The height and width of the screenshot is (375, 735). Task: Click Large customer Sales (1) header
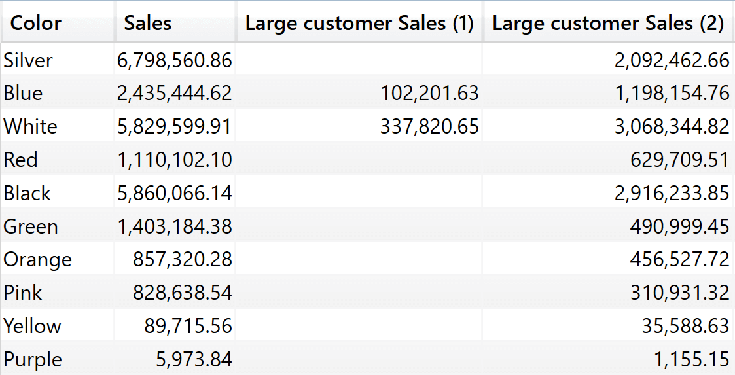pyautogui.click(x=359, y=24)
